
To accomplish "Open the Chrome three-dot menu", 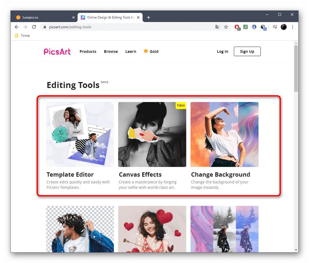I will click(x=292, y=27).
